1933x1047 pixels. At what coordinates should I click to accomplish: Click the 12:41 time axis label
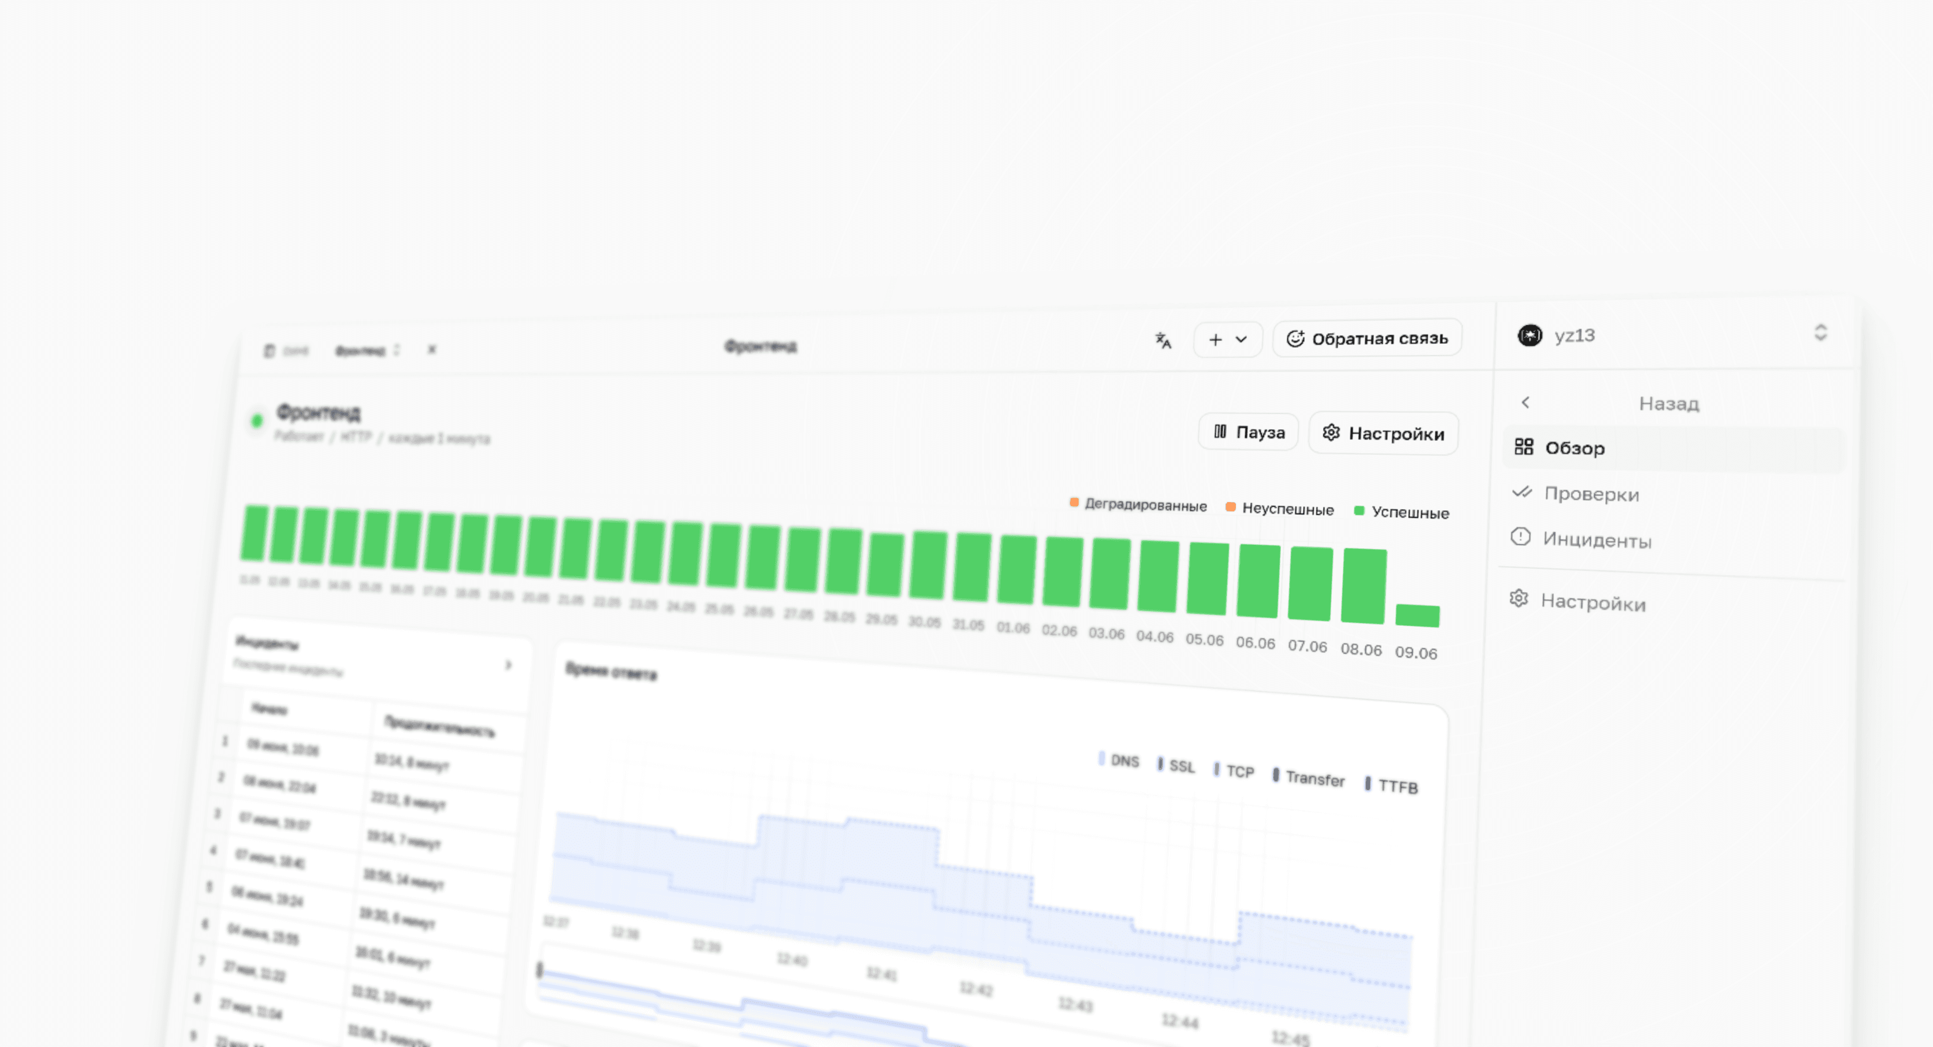click(882, 974)
